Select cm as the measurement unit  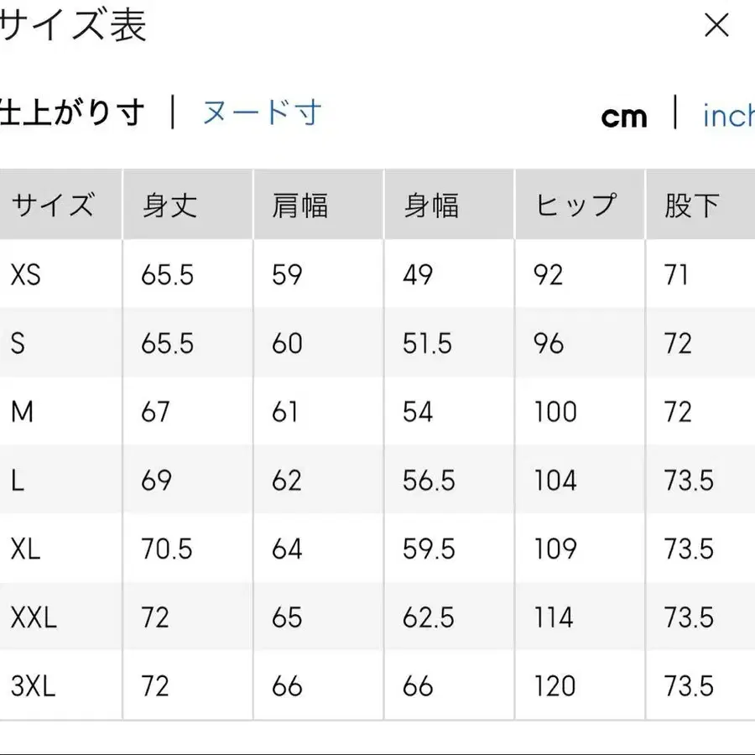[623, 117]
